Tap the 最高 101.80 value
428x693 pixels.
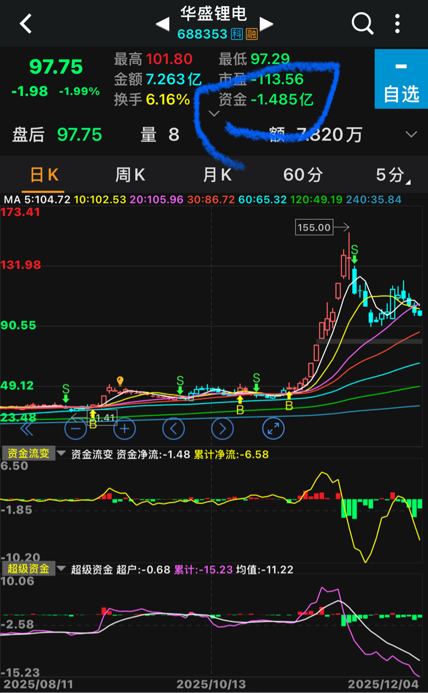click(x=169, y=59)
